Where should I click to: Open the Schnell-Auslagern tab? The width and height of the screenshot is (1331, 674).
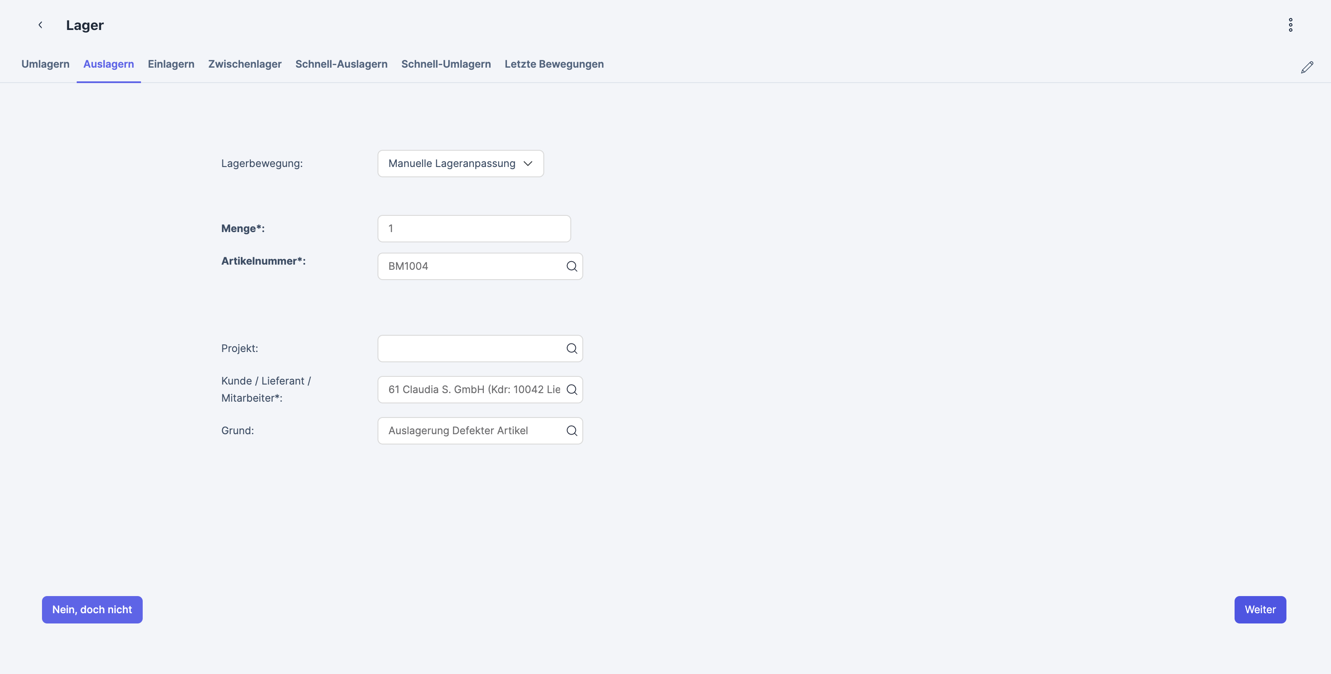tap(341, 64)
